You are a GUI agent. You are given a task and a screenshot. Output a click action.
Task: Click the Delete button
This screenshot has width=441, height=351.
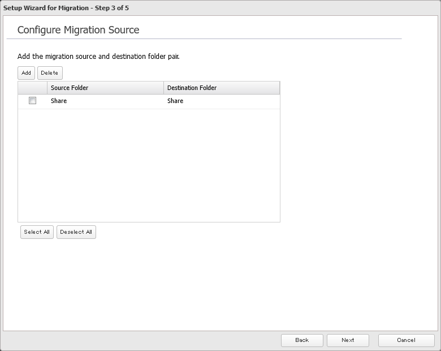[50, 73]
